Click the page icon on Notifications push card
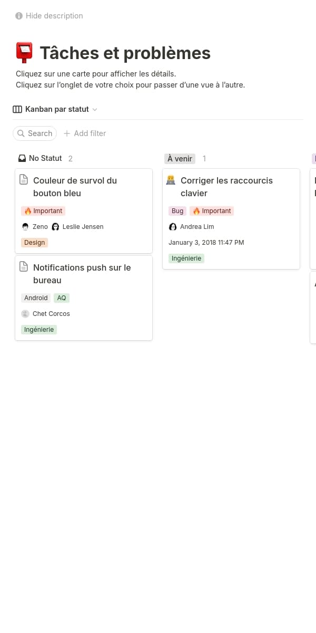The image size is (316, 633). [23, 266]
